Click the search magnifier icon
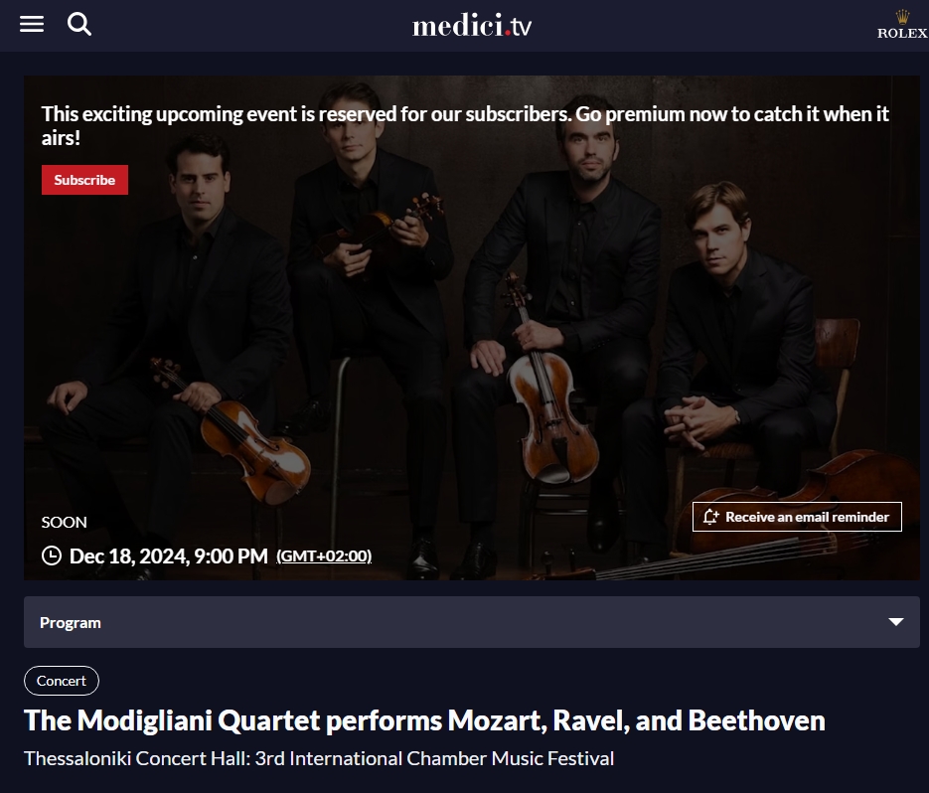This screenshot has width=929, height=793. tap(79, 24)
